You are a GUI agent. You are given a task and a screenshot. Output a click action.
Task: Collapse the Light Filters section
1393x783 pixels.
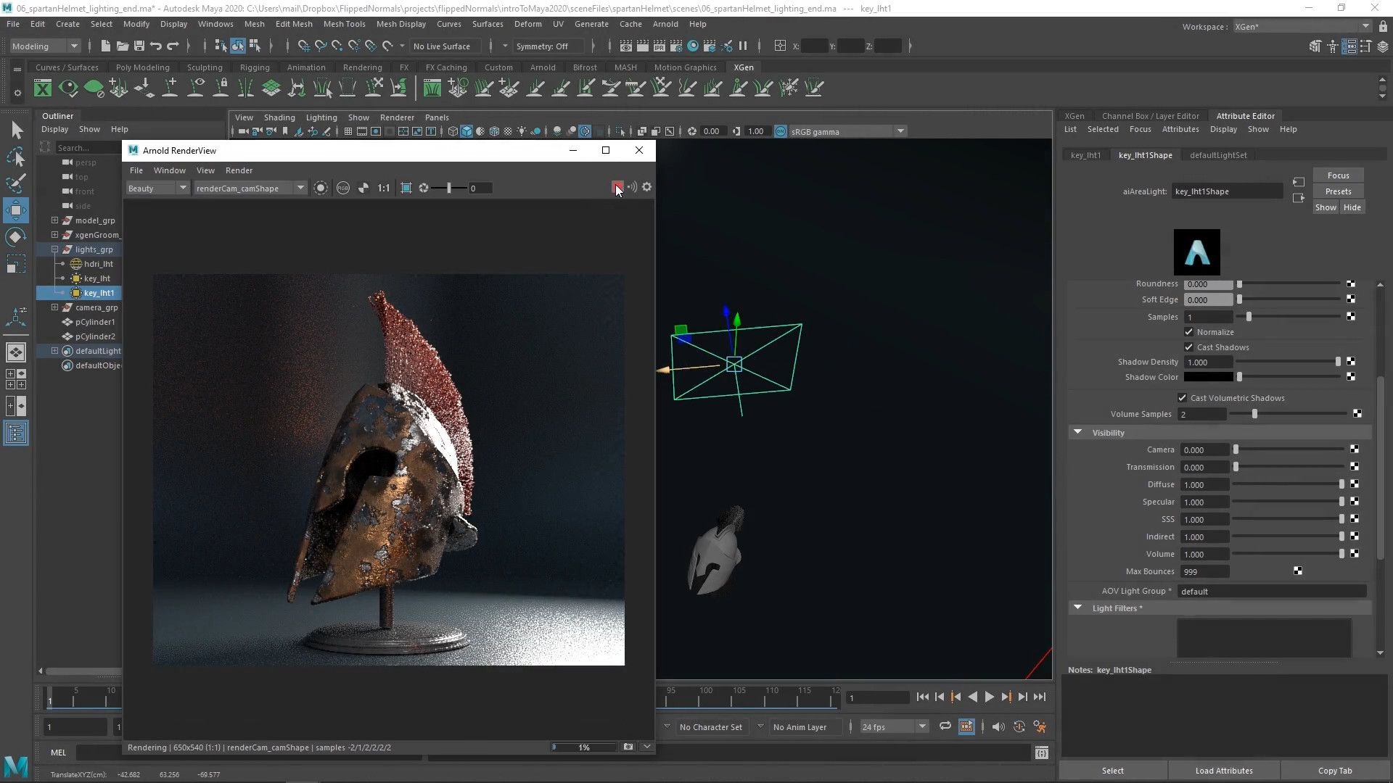pos(1077,608)
